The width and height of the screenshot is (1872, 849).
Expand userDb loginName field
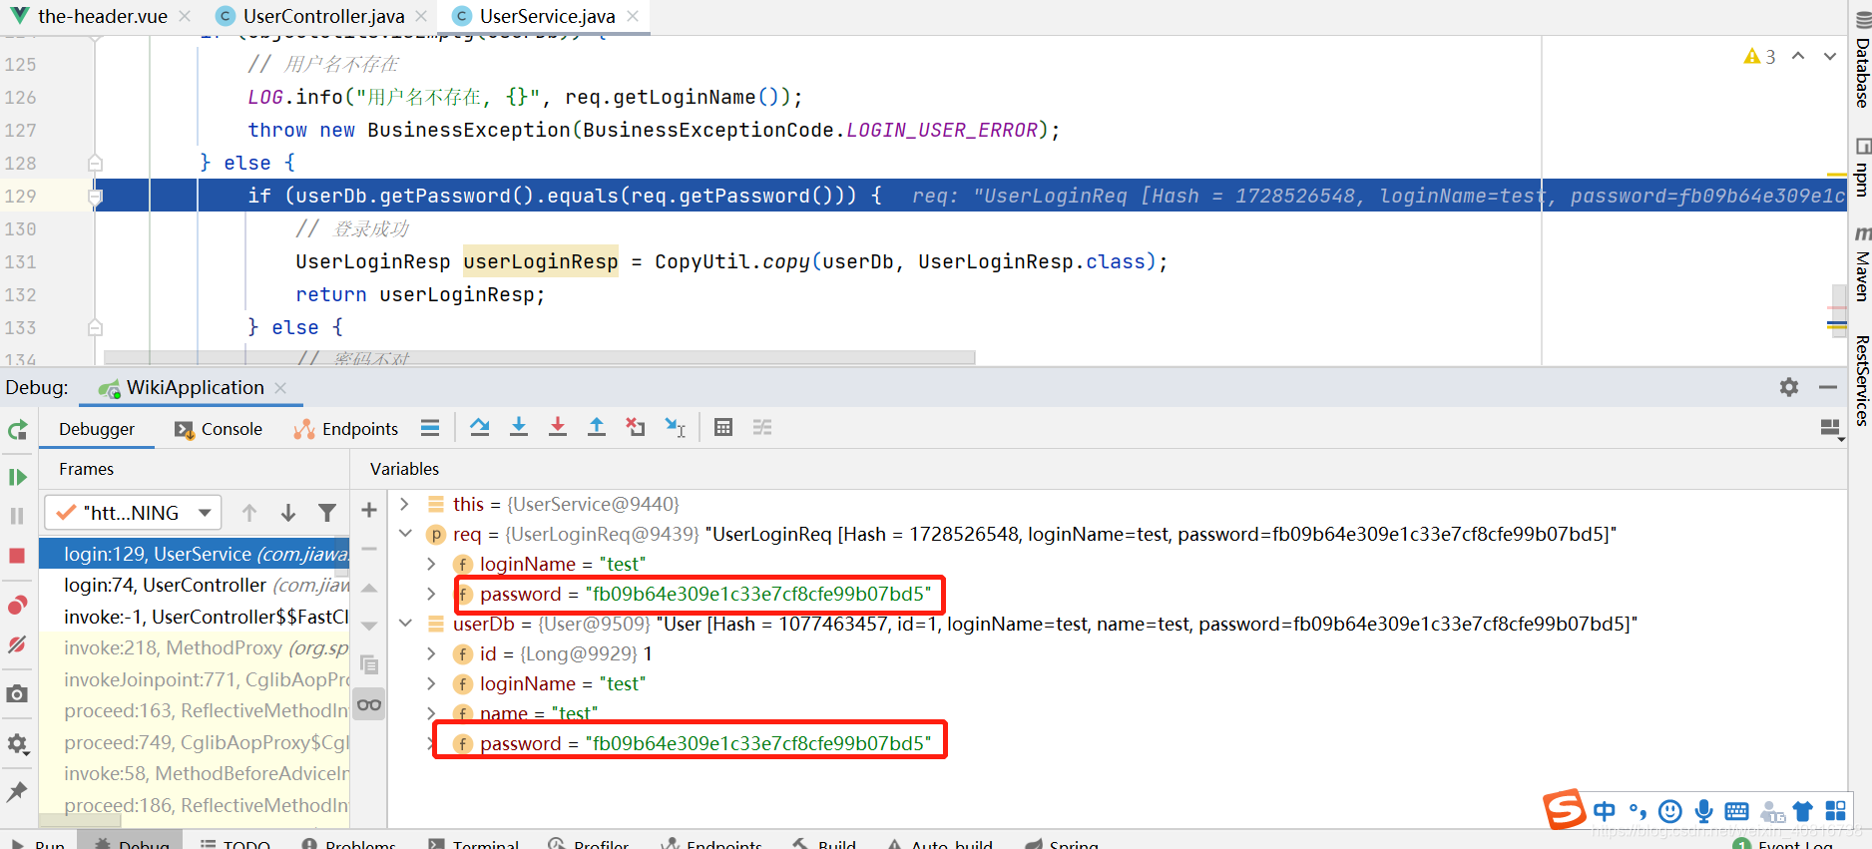pos(431,683)
